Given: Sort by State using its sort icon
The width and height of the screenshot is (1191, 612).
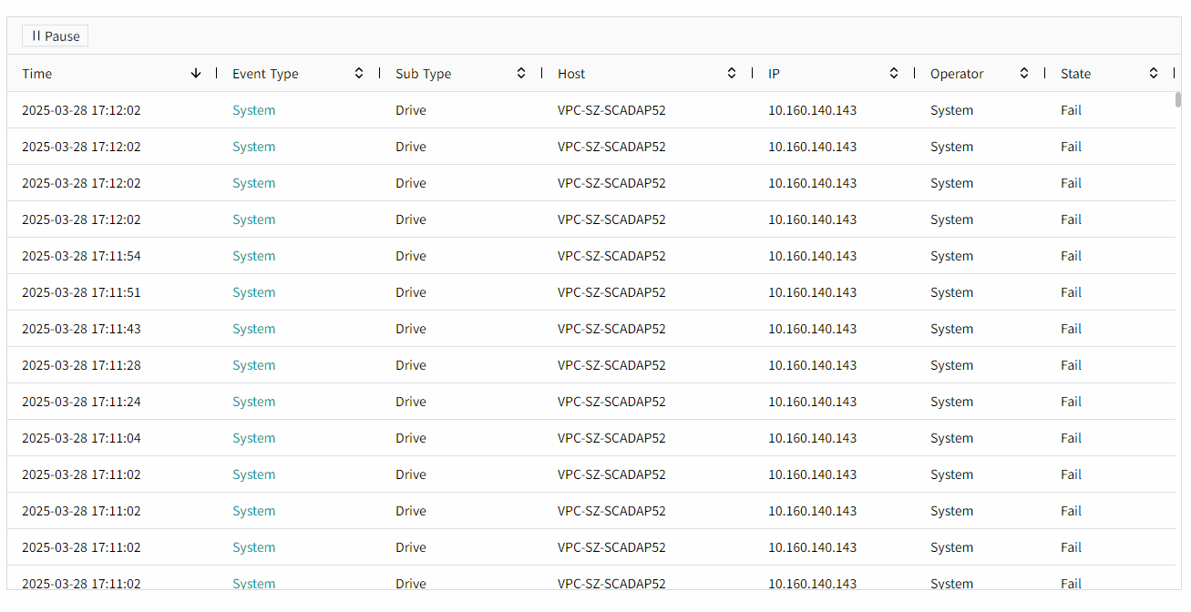Looking at the screenshot, I should (1154, 74).
